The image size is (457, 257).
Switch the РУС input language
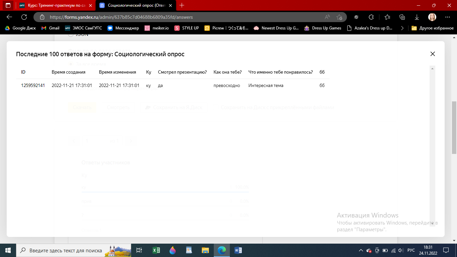click(x=411, y=250)
